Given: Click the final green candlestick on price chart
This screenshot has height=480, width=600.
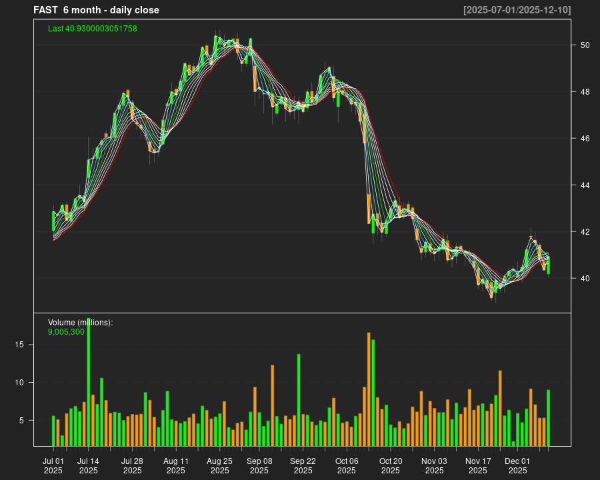Looking at the screenshot, I should (548, 265).
